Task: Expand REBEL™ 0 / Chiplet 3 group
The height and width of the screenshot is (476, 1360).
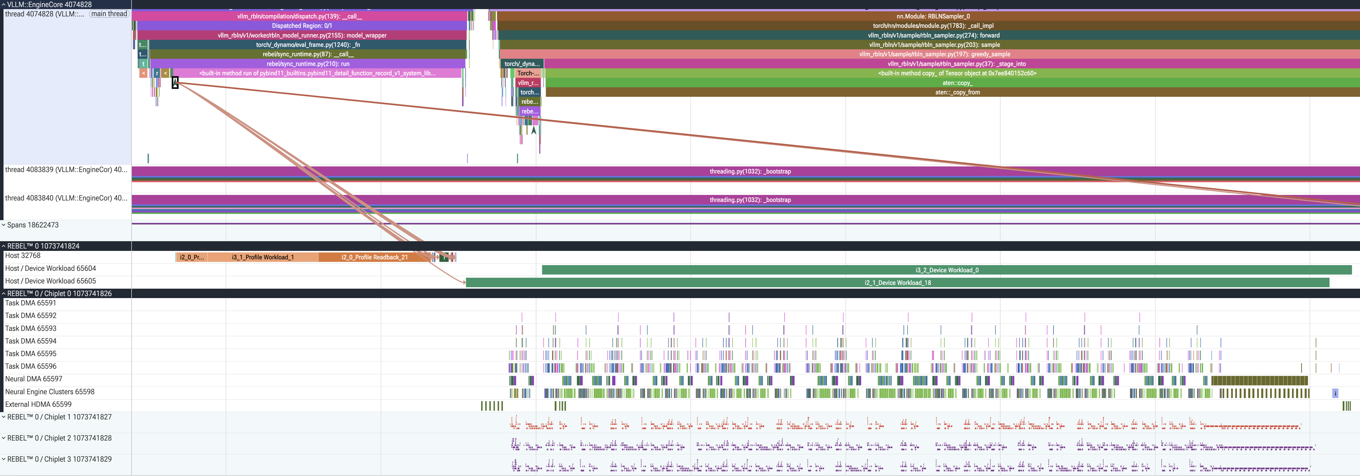Action: pyautogui.click(x=3, y=459)
